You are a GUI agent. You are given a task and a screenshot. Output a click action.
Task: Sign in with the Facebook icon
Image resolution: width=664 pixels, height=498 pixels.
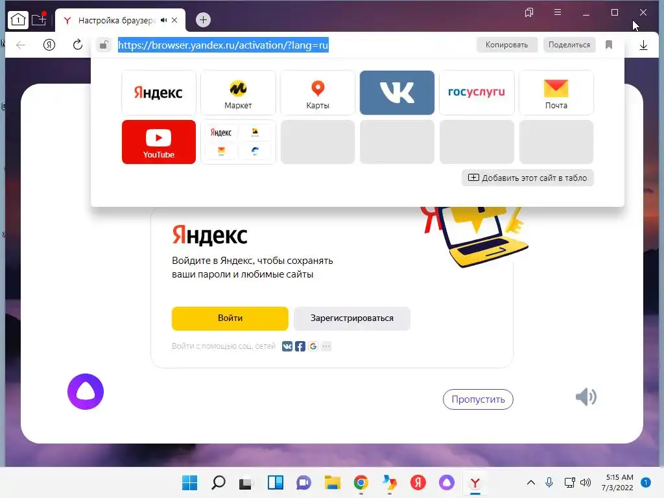[x=300, y=346]
